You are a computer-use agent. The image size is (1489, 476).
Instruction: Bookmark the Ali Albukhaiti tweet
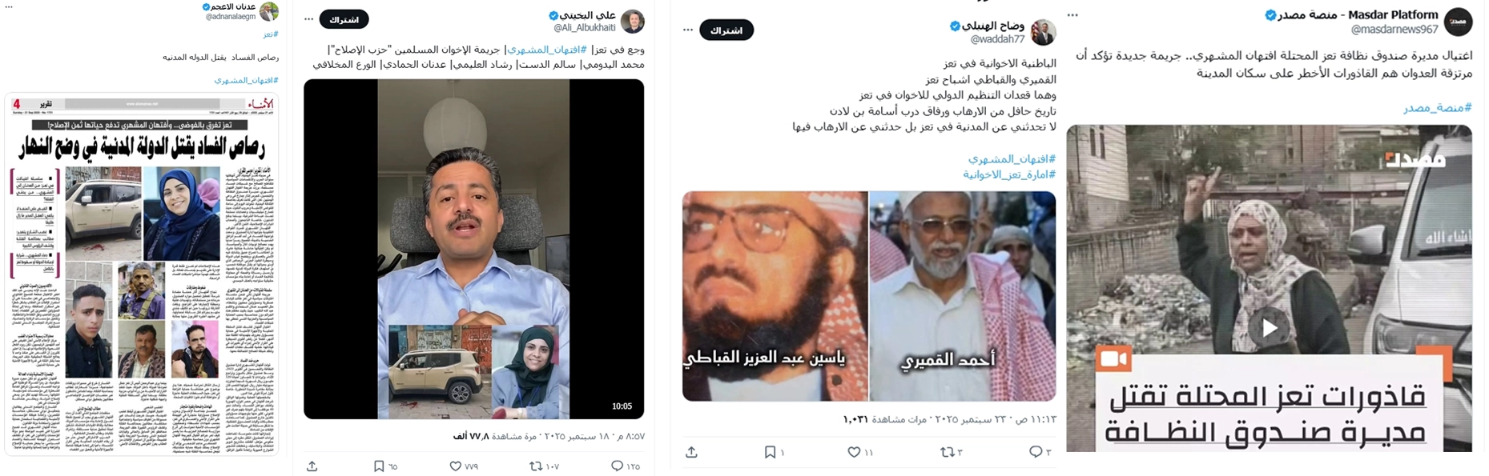click(x=379, y=466)
